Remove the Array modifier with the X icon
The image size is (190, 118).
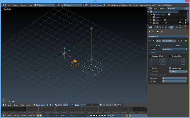coord(186,41)
